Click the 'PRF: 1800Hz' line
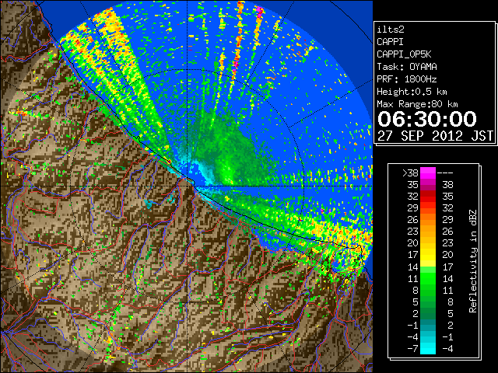The image size is (498, 373). pyautogui.click(x=407, y=79)
